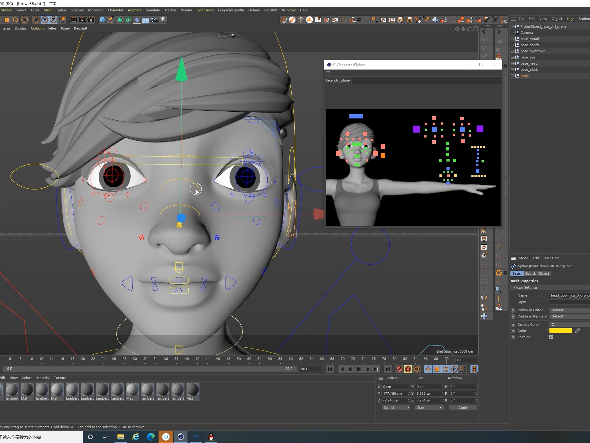Click the Spline Pen tool icon

click(x=111, y=20)
